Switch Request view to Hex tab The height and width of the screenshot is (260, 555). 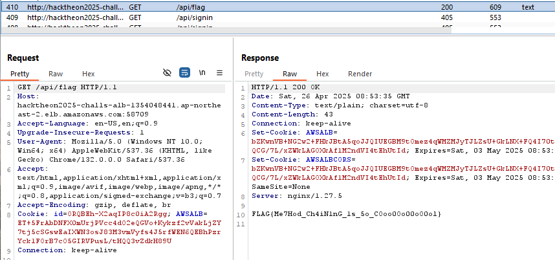point(88,74)
